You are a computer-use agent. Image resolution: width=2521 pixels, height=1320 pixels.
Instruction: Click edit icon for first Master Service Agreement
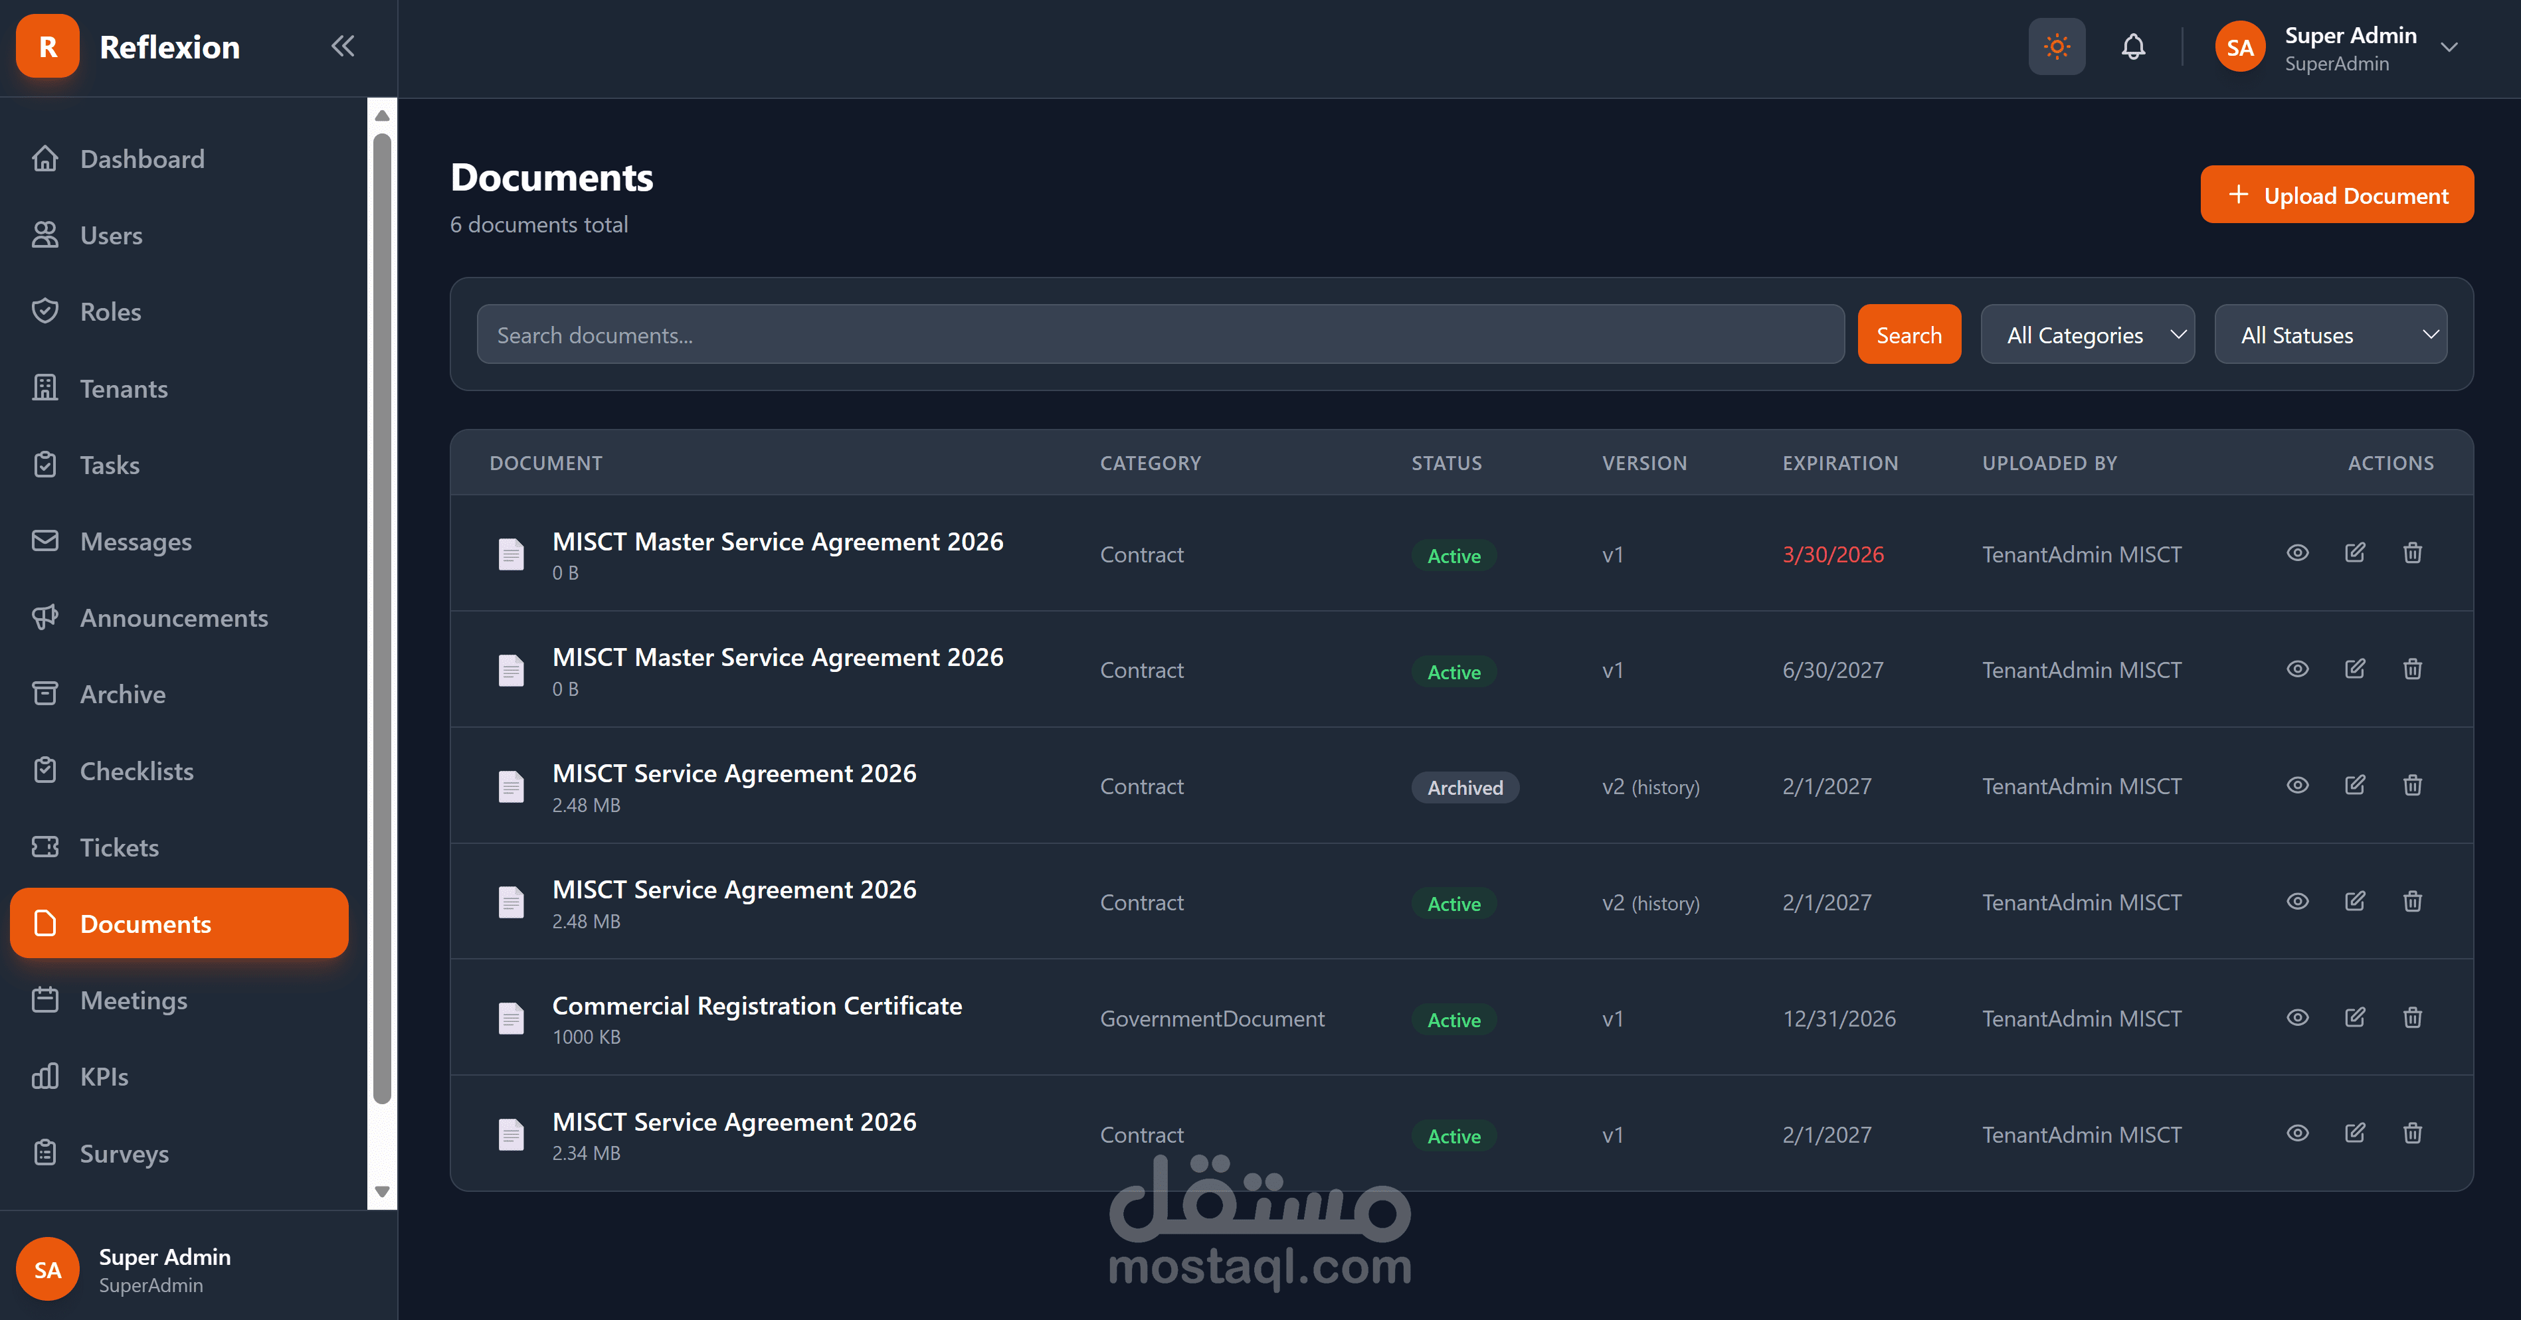[2355, 553]
